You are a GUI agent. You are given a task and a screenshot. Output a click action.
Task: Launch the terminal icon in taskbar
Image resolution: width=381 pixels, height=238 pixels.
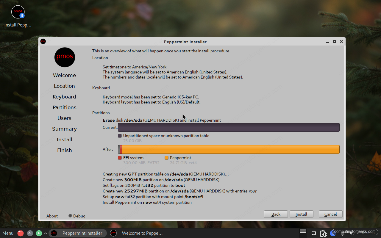tap(30, 233)
